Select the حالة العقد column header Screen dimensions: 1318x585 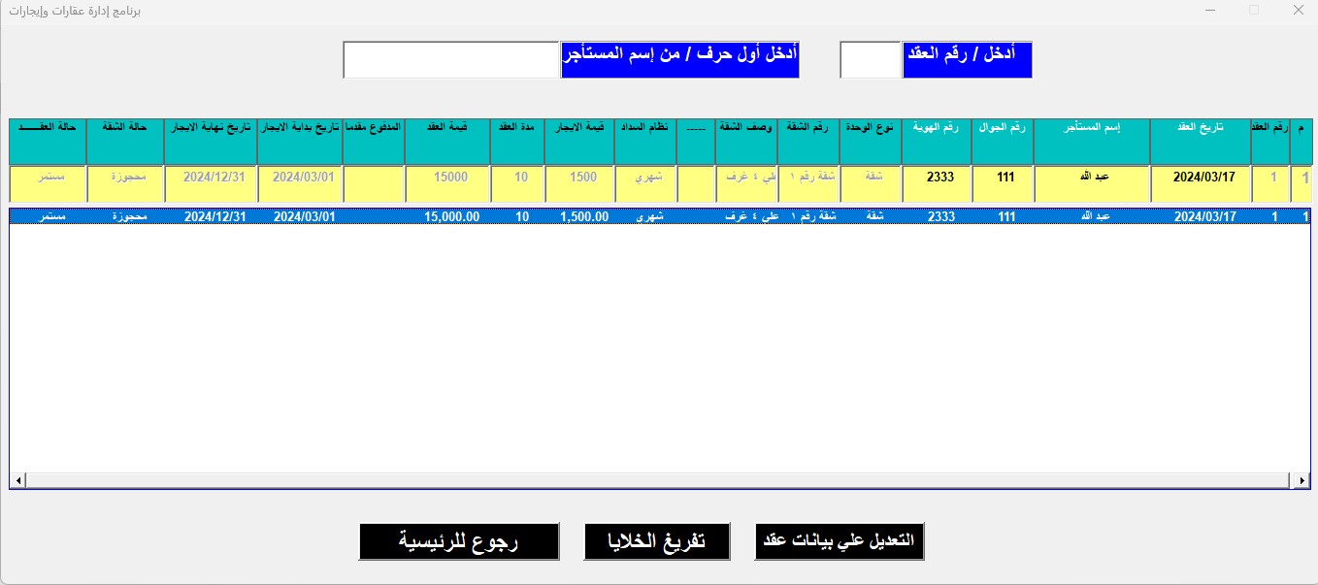click(48, 142)
